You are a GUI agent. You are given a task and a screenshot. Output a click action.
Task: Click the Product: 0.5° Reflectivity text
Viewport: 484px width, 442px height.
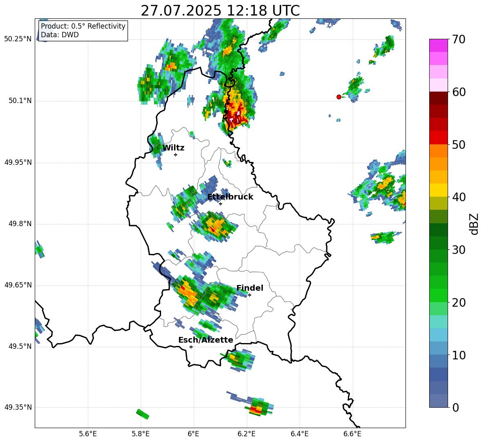point(83,26)
